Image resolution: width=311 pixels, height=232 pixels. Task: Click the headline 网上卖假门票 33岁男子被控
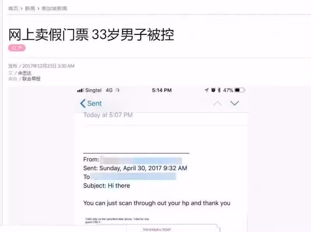(91, 35)
